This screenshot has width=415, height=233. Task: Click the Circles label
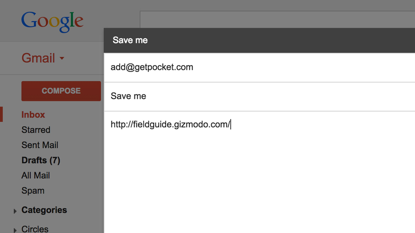[35, 229]
